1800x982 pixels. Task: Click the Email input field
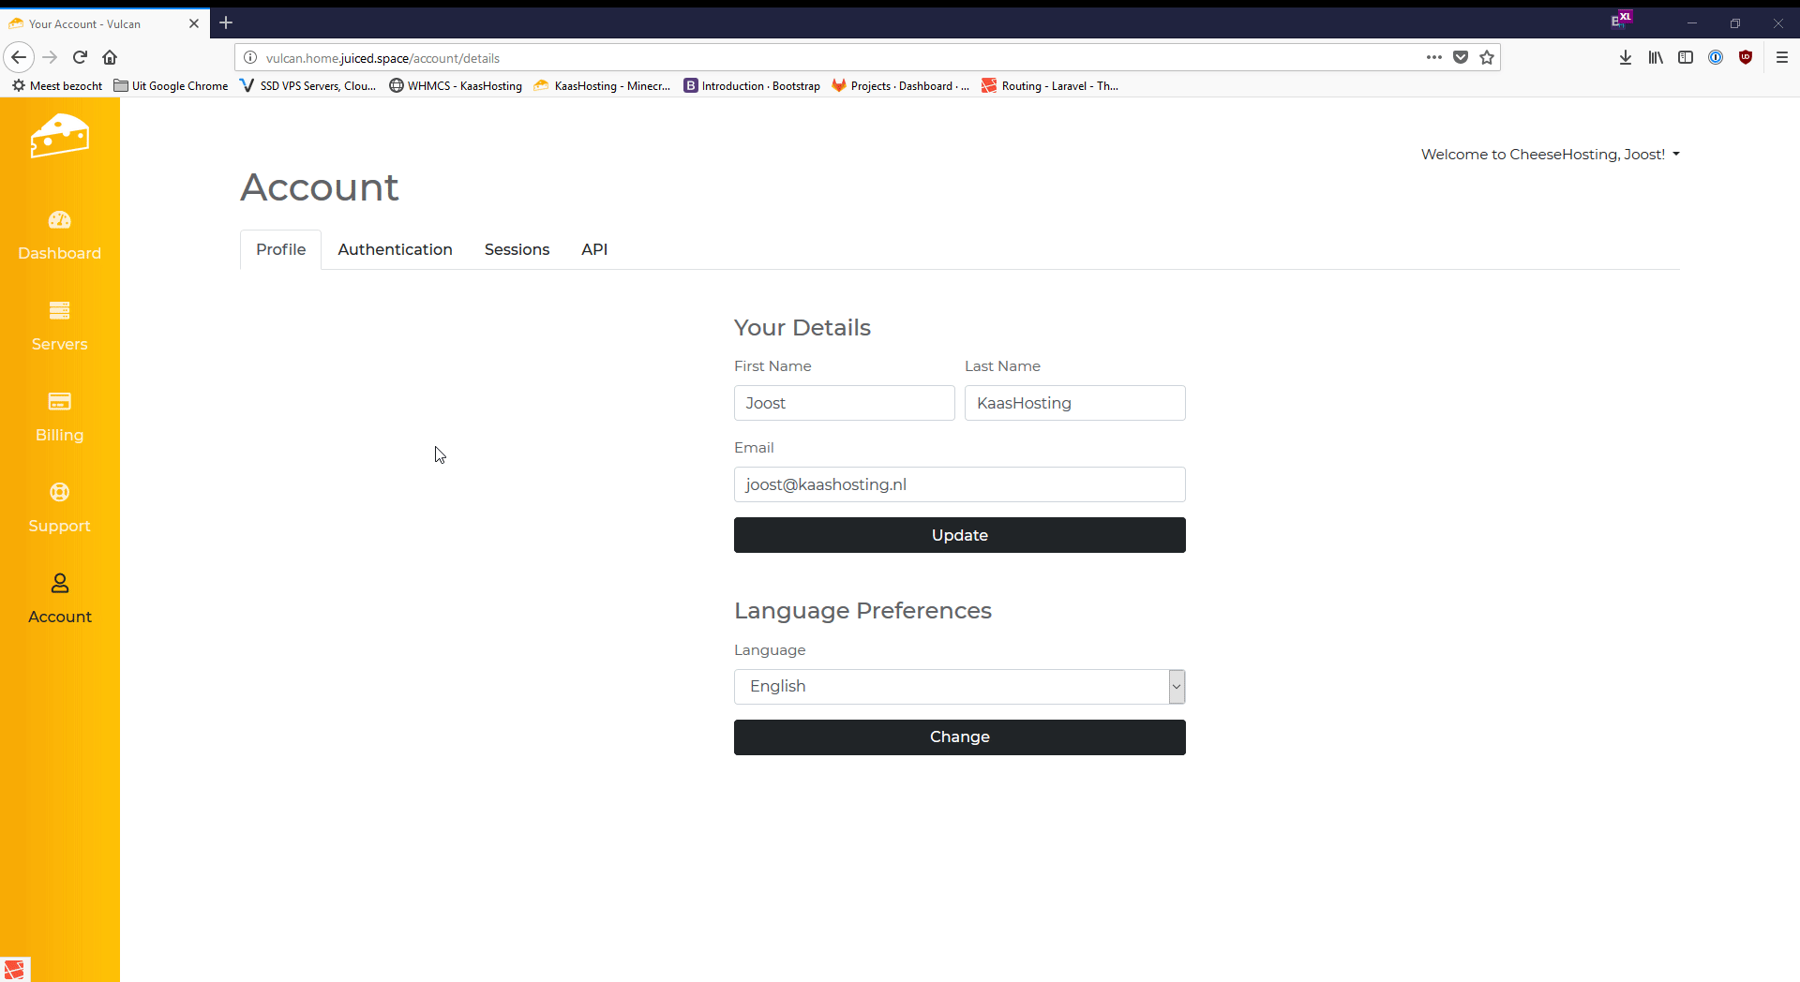tap(959, 484)
